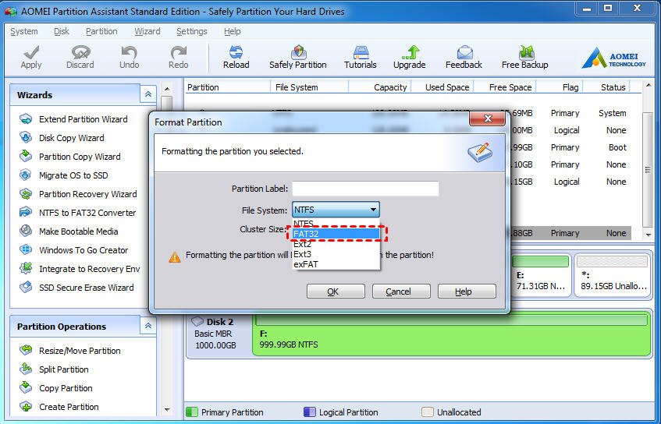661x424 pixels.
Task: Open Integrate to Recovery Env
Action: 80,269
